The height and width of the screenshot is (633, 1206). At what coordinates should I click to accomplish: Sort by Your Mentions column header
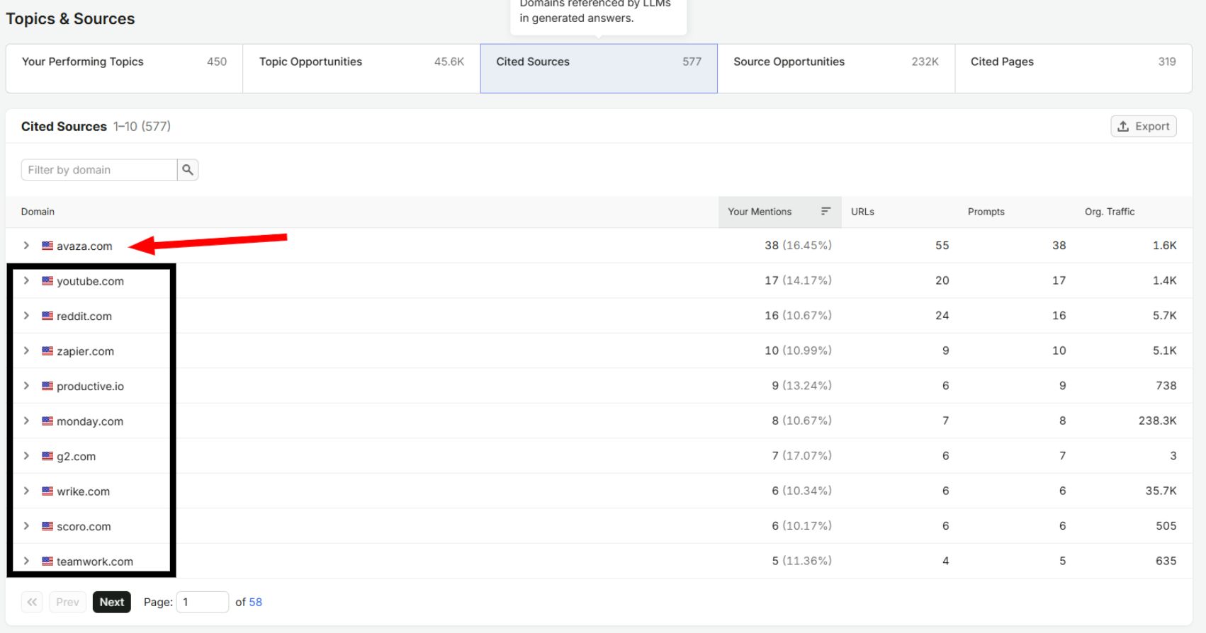780,212
